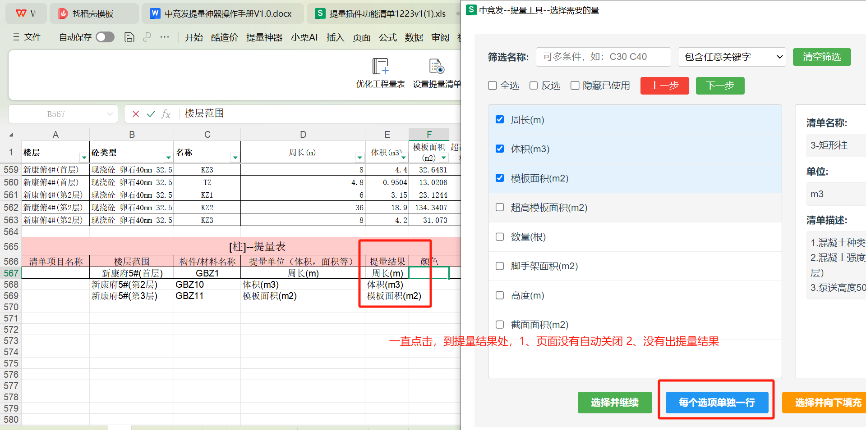Click the confirm checkmark in formula bar
866x430 pixels.
(151, 114)
